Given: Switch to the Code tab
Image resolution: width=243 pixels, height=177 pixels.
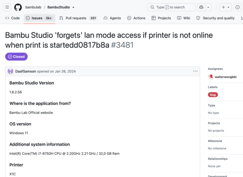Looking at the screenshot, I should [13, 18].
